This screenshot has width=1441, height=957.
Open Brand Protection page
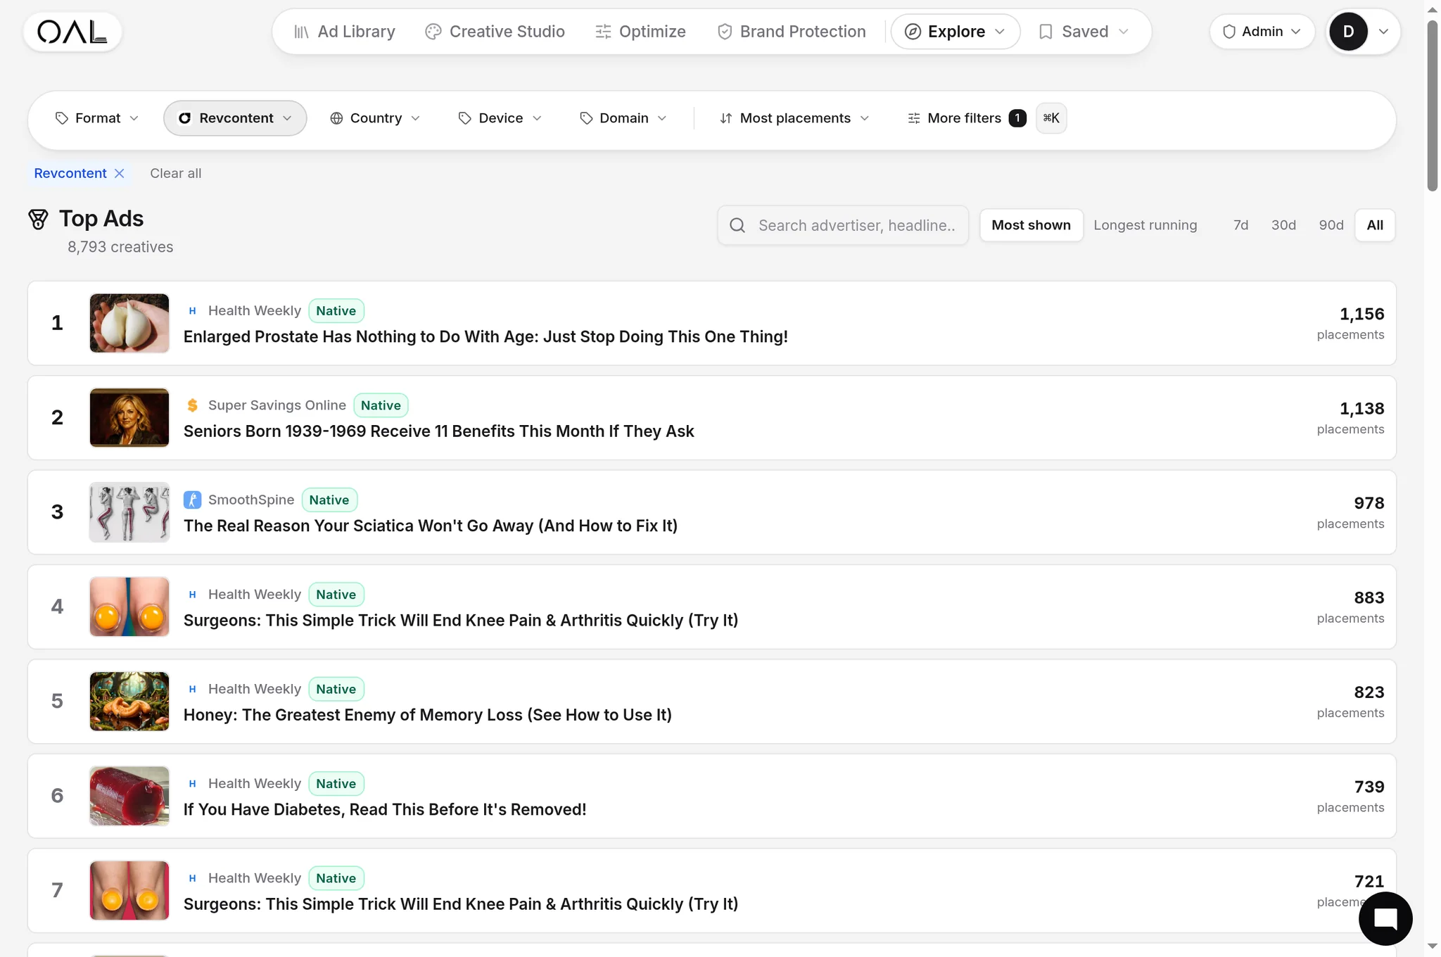pos(792,32)
